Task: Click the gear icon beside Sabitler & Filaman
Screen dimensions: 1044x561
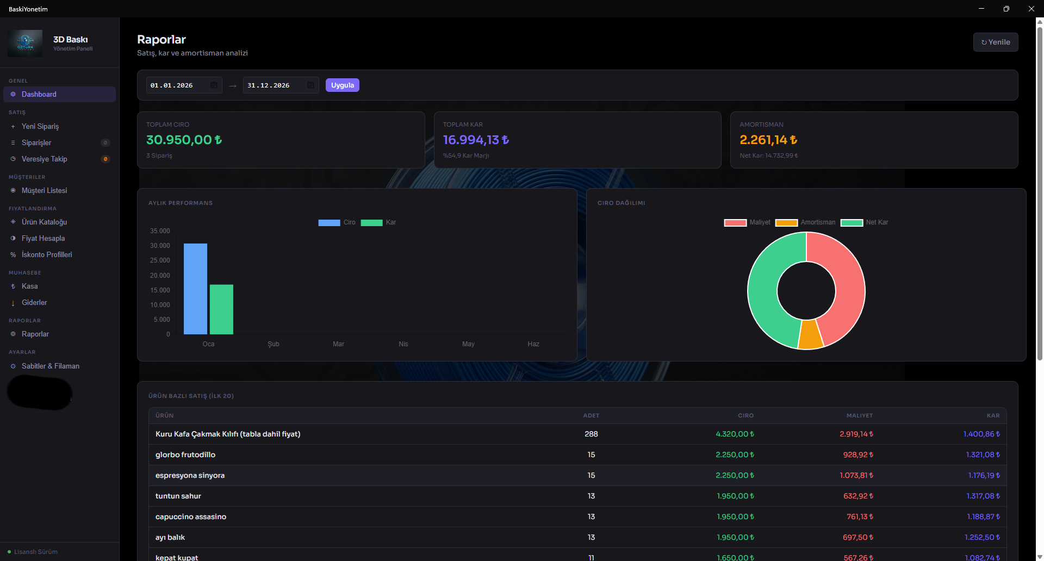Action: (x=13, y=366)
